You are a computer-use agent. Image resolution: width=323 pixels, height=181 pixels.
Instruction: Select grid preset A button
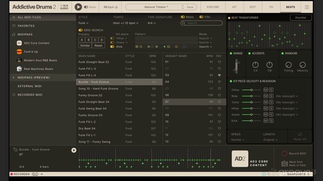tap(82, 40)
